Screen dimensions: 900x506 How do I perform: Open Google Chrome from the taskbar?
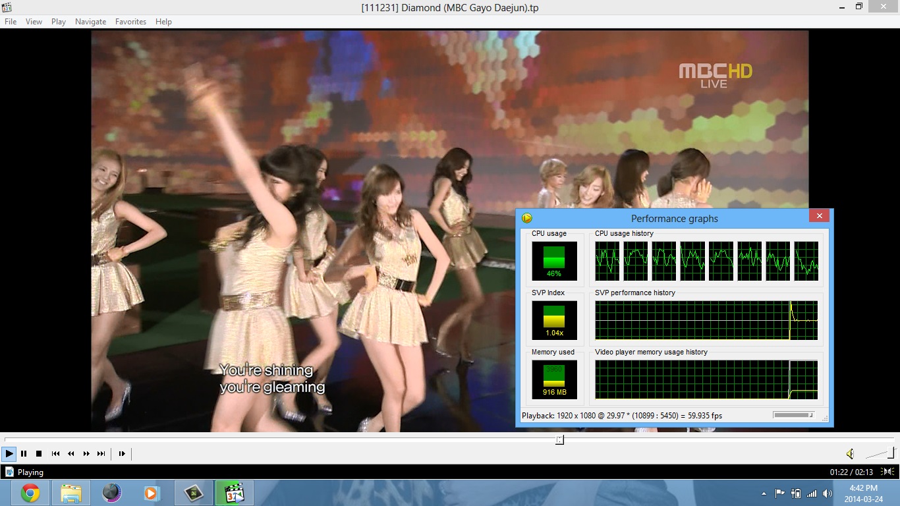30,493
